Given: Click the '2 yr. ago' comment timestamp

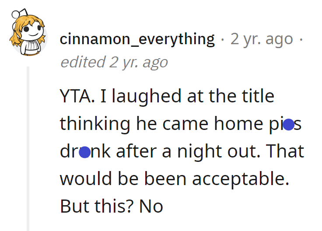Looking at the screenshot, I should 262,39.
